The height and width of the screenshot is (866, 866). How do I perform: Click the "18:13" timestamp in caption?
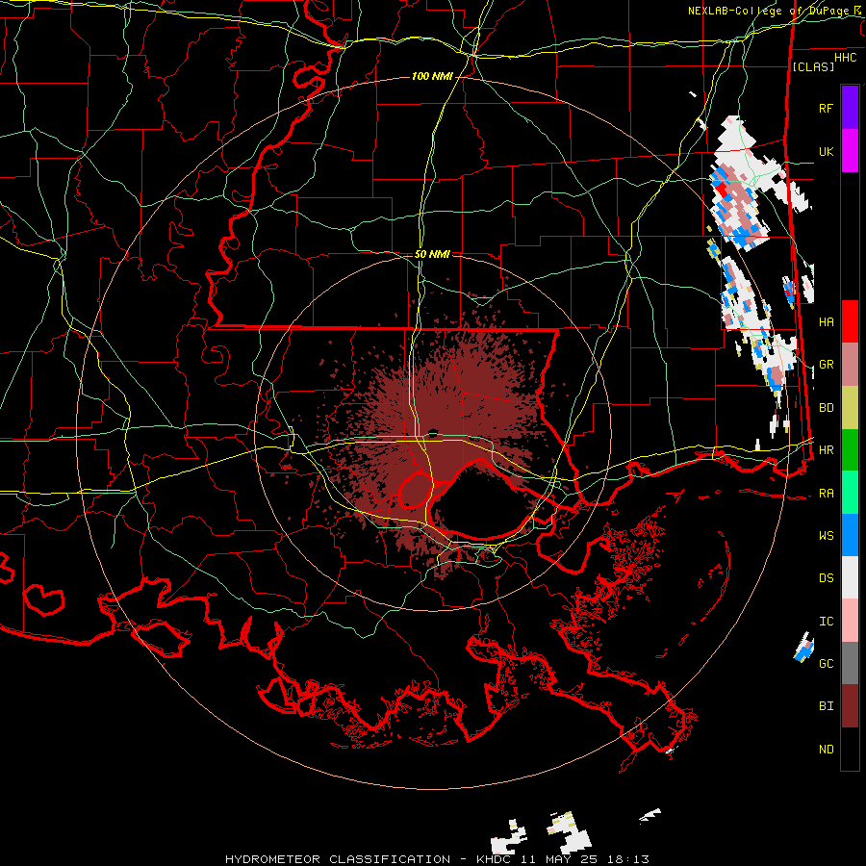(x=626, y=859)
